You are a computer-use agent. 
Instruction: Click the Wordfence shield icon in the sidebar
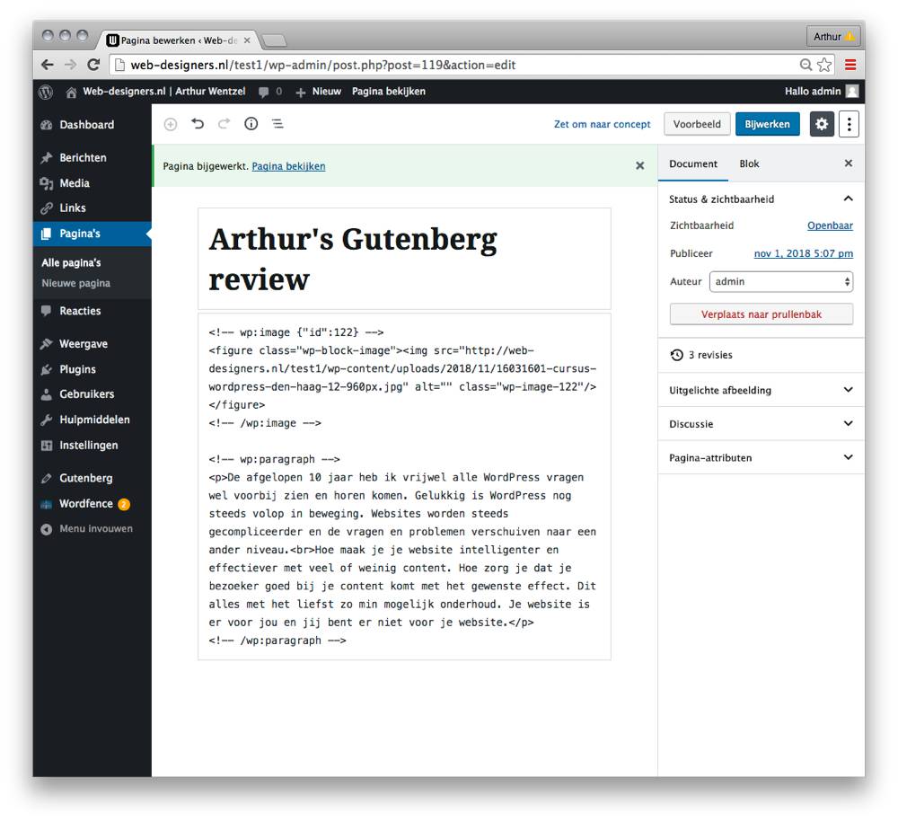(x=47, y=503)
